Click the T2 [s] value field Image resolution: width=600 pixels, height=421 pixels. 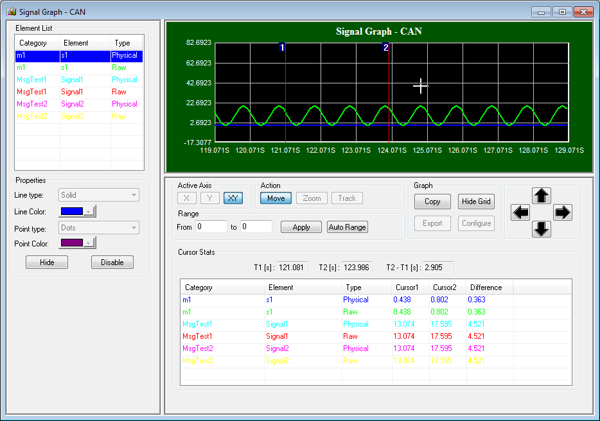coord(357,268)
